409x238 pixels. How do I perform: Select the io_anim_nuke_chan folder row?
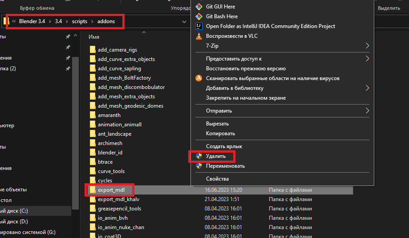(x=220, y=227)
